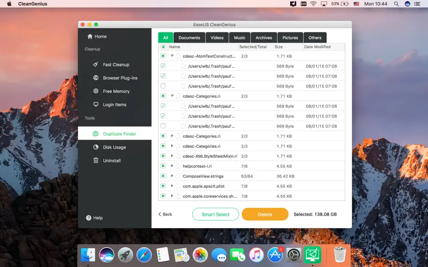This screenshot has height=267, width=428.
Task: Switch to the Others tab
Action: [315, 38]
